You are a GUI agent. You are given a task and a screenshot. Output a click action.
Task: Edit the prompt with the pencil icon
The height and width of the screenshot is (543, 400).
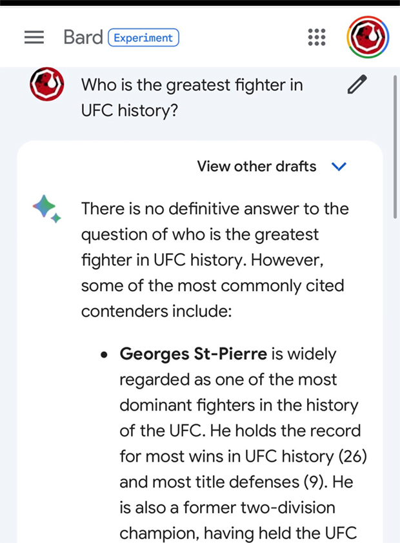pos(357,84)
